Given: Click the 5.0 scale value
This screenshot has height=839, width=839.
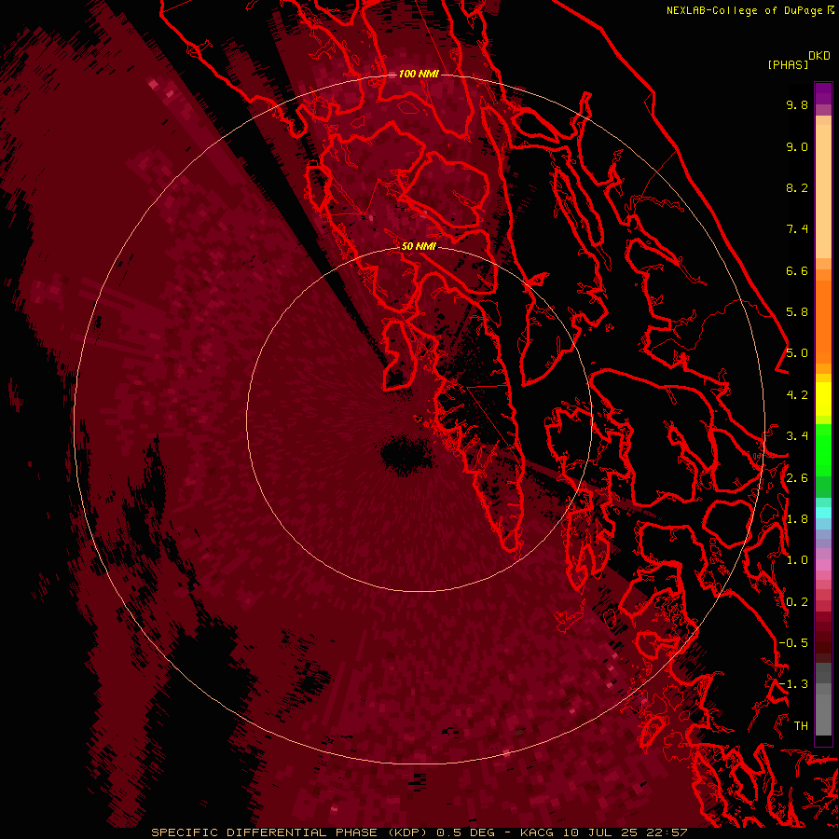Looking at the screenshot, I should (x=797, y=353).
